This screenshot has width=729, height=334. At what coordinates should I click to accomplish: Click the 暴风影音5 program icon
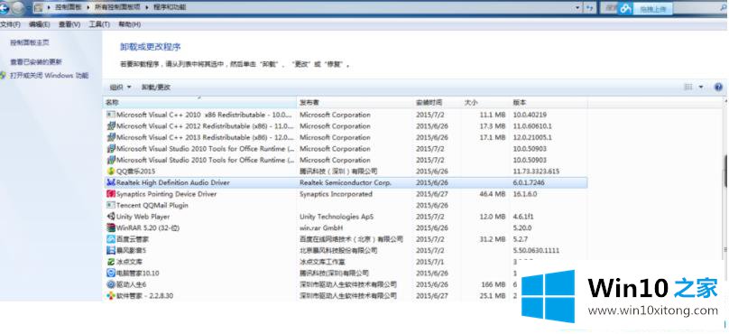click(x=111, y=250)
